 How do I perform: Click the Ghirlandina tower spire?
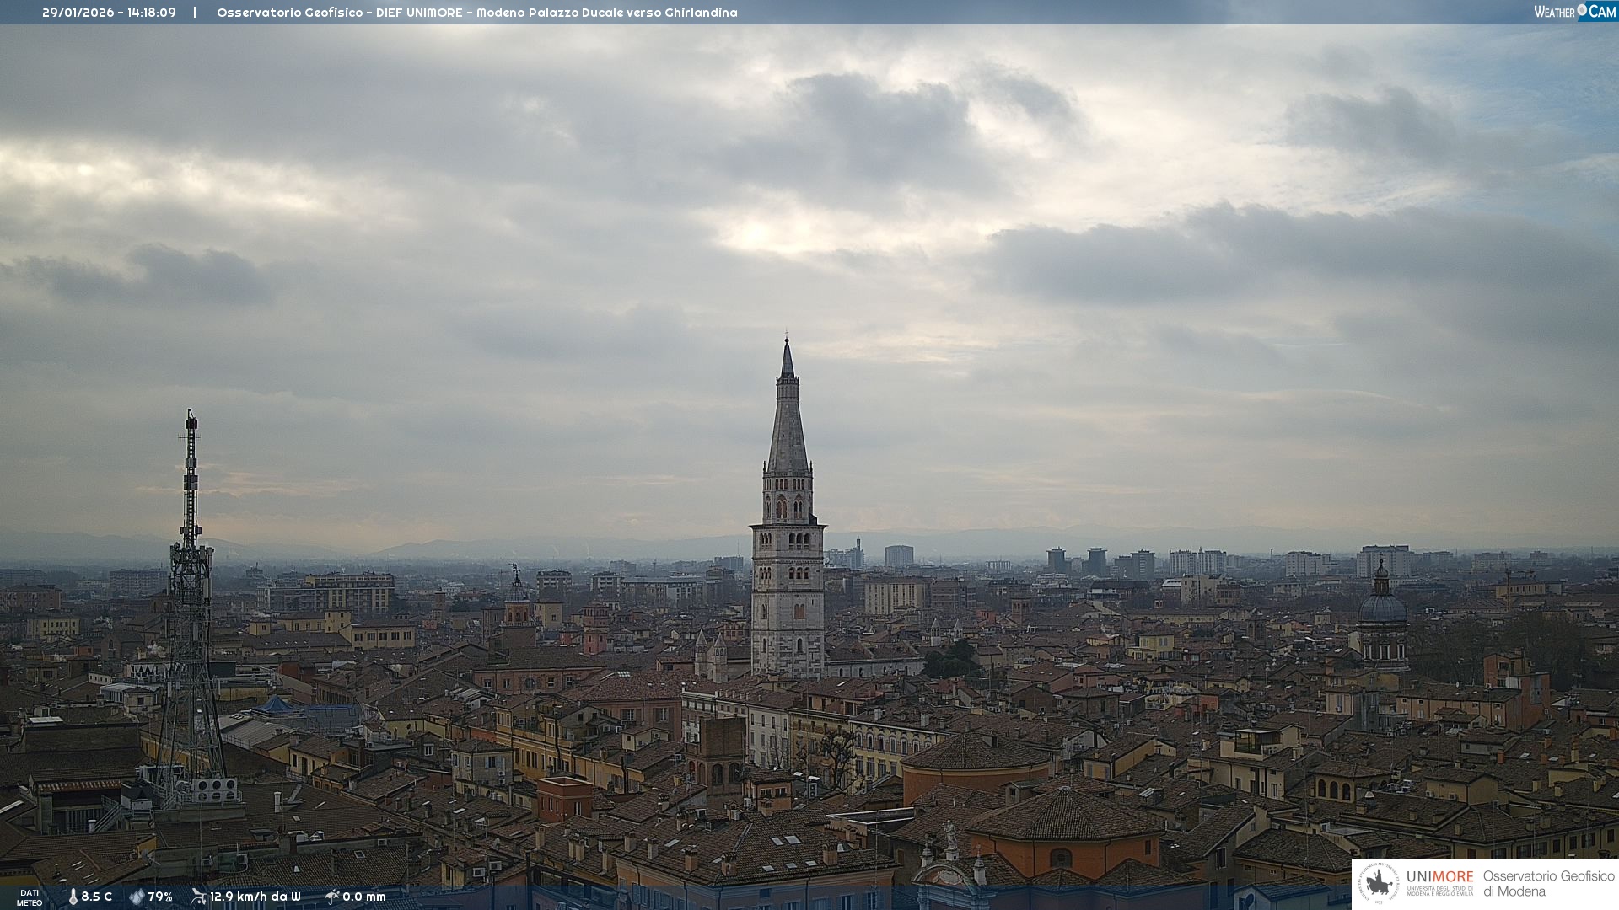point(788,421)
